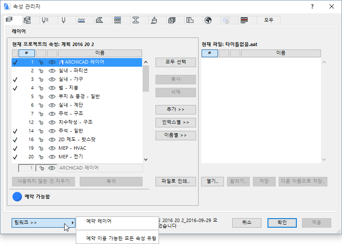This screenshot has width=342, height=244.
Task: Toggle visibility eye of 실내 - 계단
Action: point(52,105)
